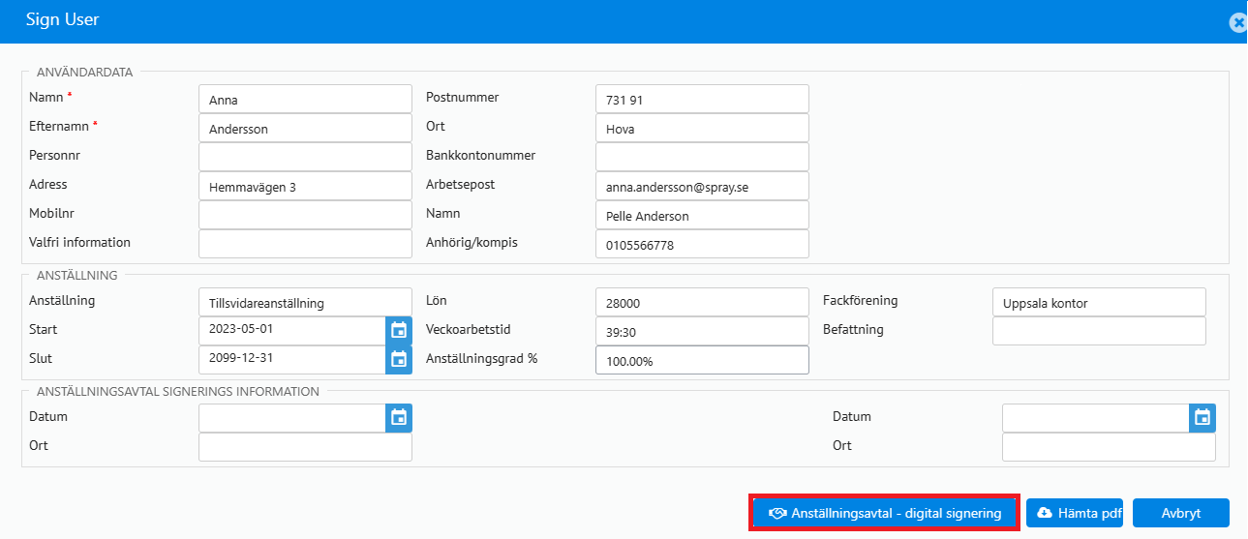Click the ANVÄNDARDATA section heading
Screen dimensions: 1248x539
(84, 72)
